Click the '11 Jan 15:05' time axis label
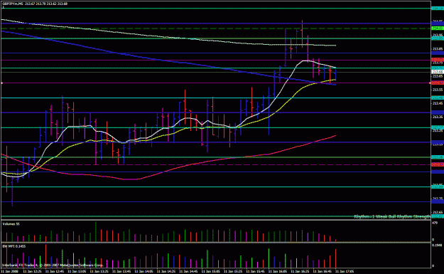The height and width of the screenshot is (274, 444). click(212, 271)
